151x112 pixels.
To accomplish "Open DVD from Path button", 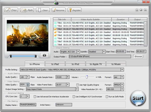I will [x=27, y=10].
